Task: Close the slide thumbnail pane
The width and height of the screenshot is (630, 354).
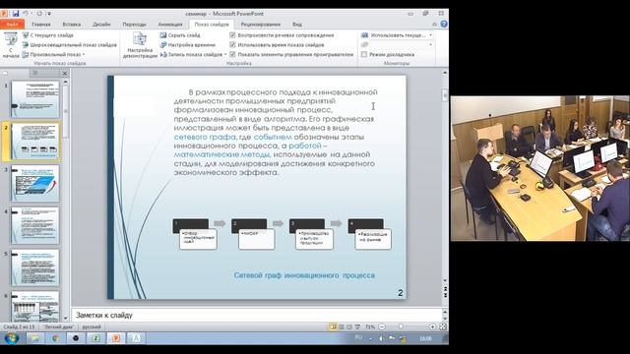Action: tap(65, 74)
